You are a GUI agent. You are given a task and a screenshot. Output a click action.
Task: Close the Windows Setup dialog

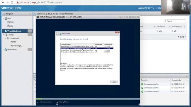point(117,32)
